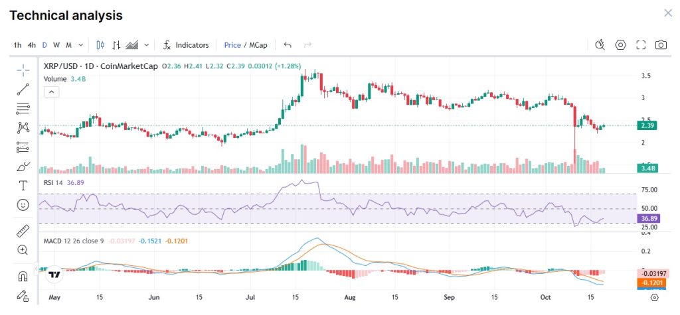680x315 pixels.
Task: Select the brush drawing tool
Action: click(23, 166)
